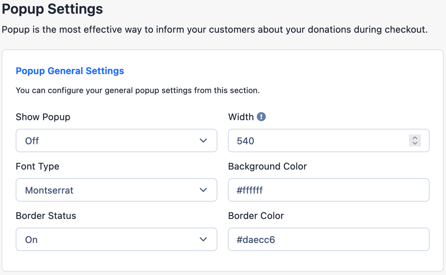Screen dimensions: 446x275
Task: Decrease Width using the stepper down arrow
Action: click(x=415, y=144)
